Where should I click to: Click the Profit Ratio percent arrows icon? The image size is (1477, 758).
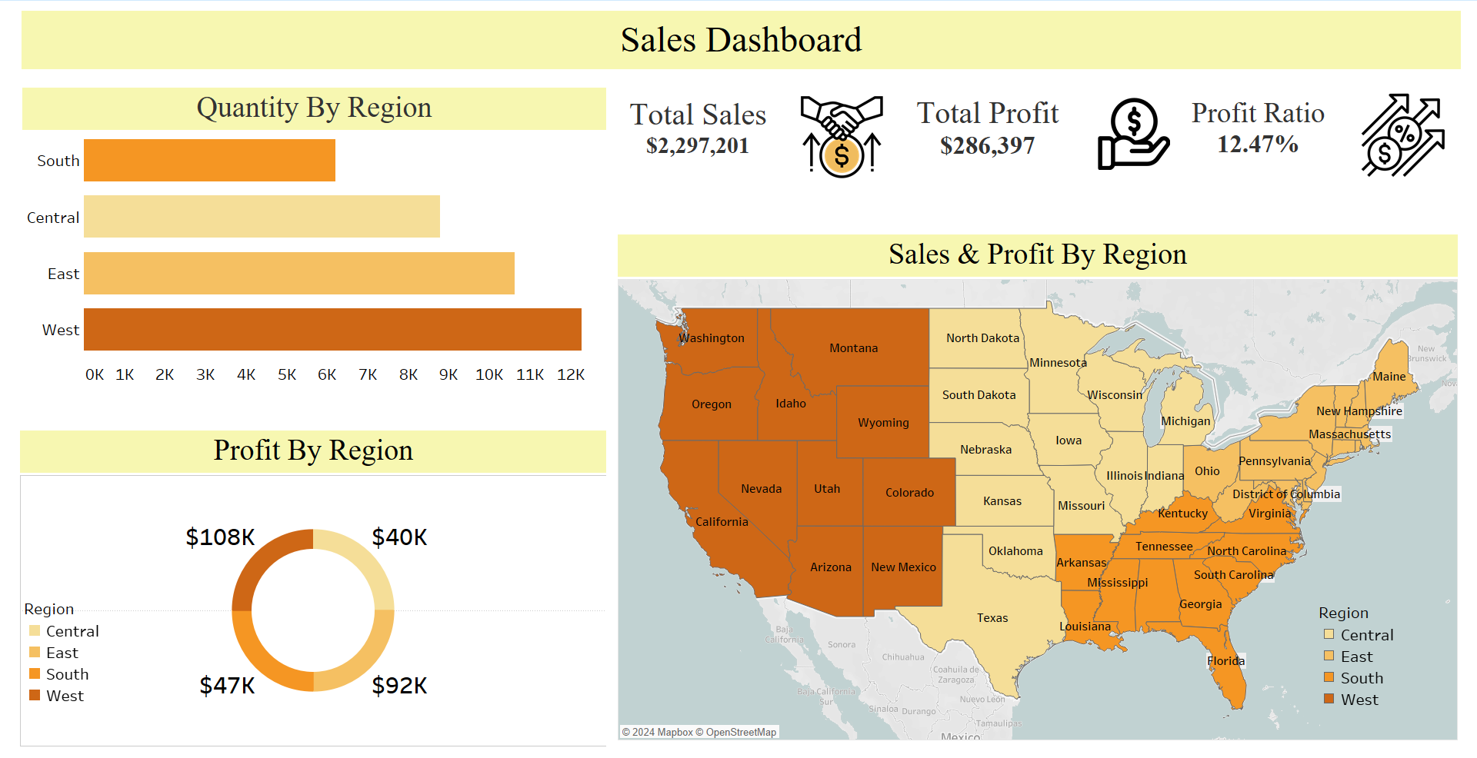(x=1402, y=135)
